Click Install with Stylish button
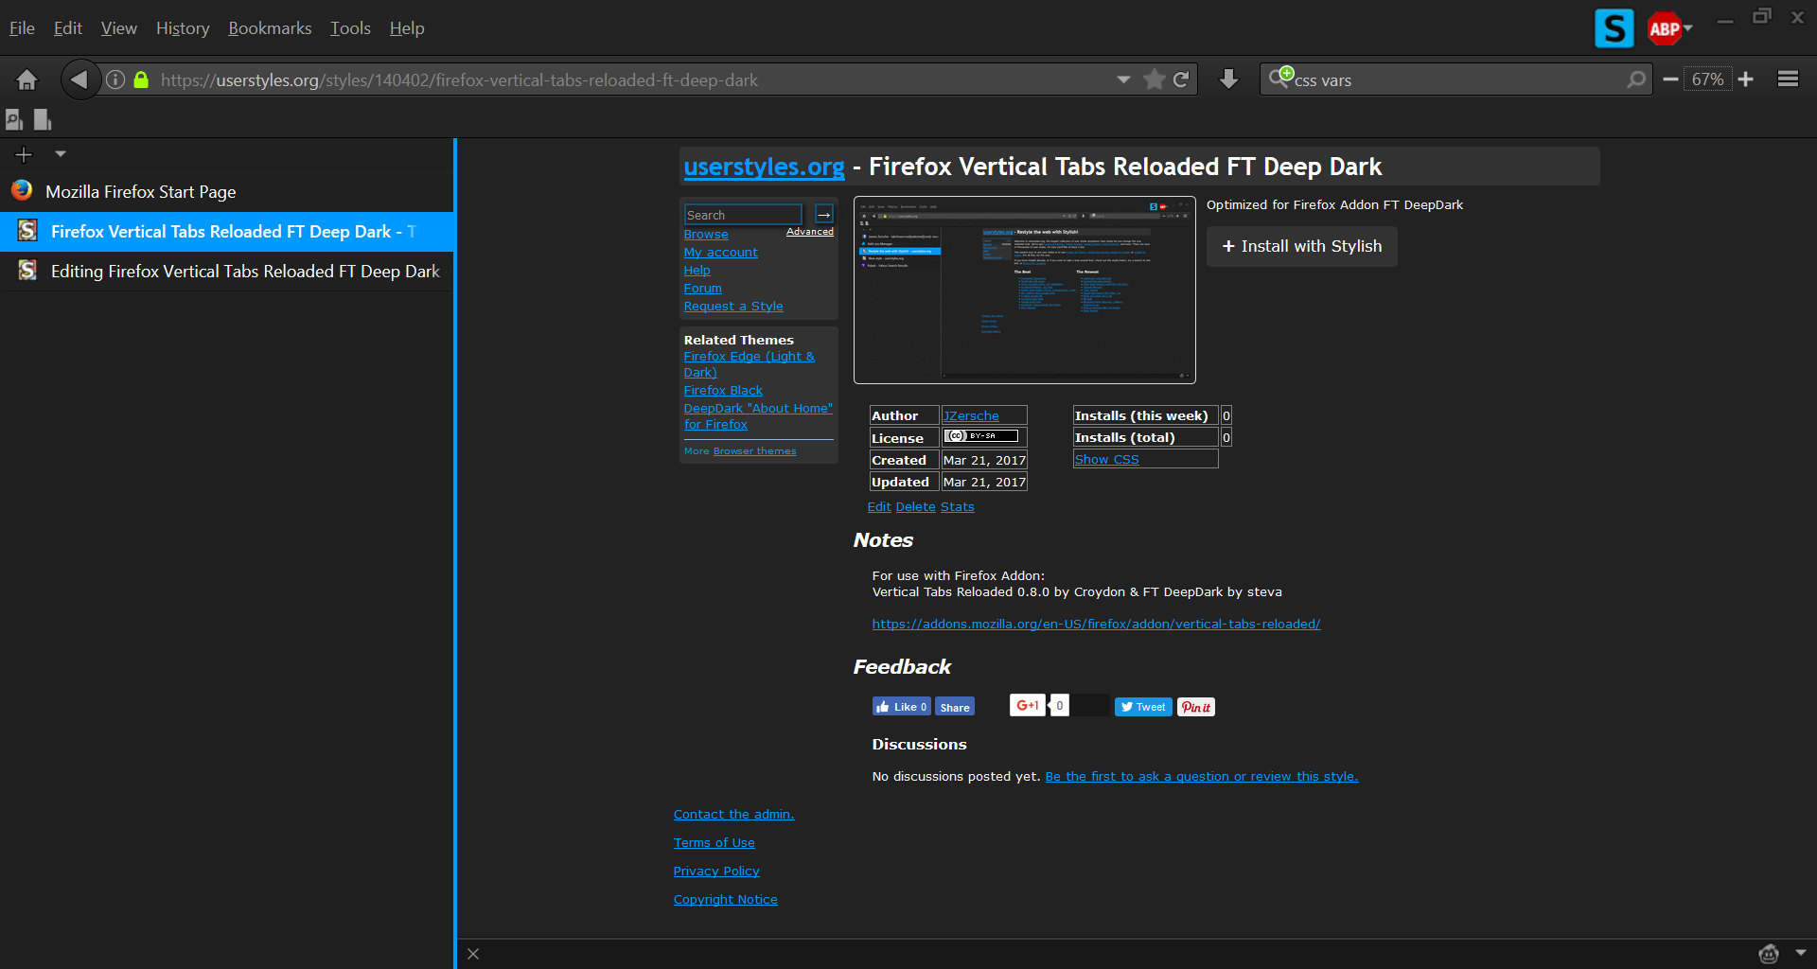Image resolution: width=1817 pixels, height=969 pixels. [x=1301, y=246]
